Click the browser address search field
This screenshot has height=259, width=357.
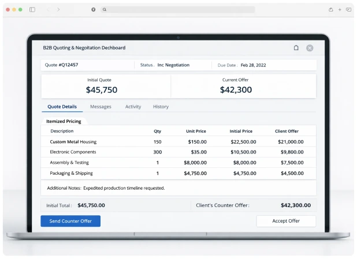tap(178, 10)
